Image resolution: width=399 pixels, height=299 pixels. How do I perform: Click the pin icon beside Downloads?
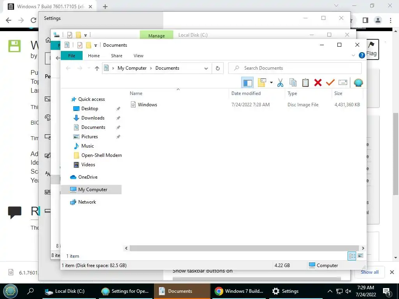[118, 118]
